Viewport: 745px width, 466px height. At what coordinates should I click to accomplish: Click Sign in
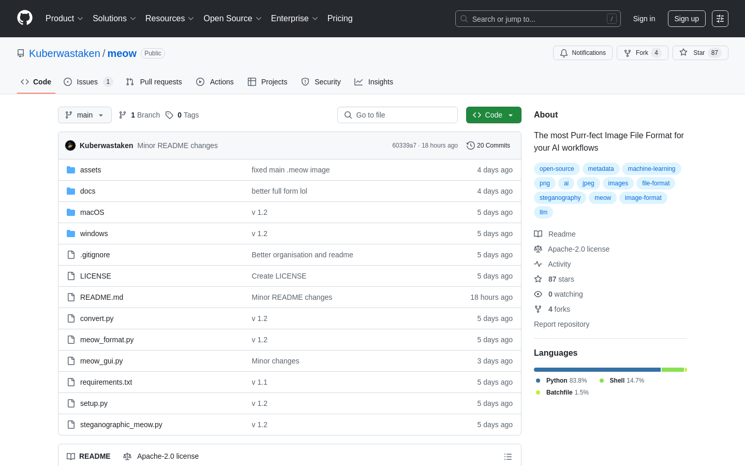click(x=644, y=19)
